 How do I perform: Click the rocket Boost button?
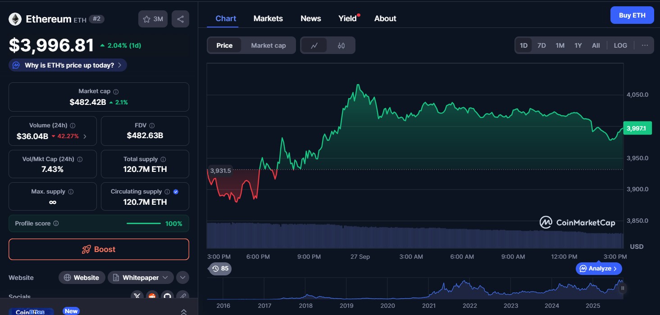[x=99, y=249]
